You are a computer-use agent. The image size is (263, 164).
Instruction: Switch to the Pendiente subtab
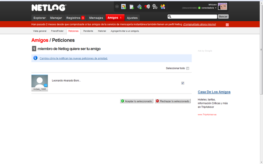(88, 31)
